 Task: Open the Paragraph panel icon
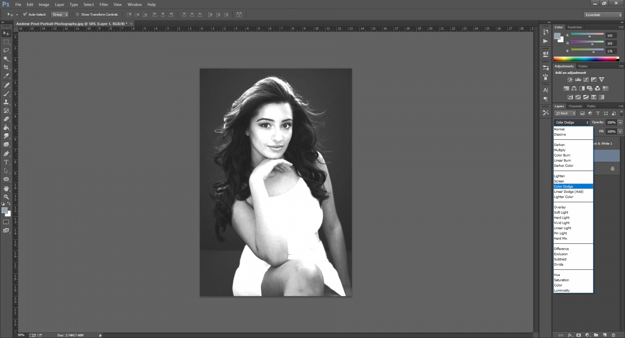pos(545,99)
